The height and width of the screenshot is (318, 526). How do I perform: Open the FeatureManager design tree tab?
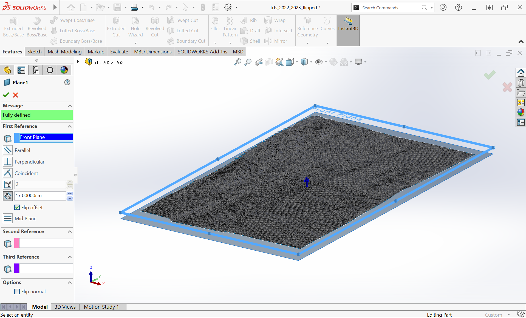[x=7, y=70]
